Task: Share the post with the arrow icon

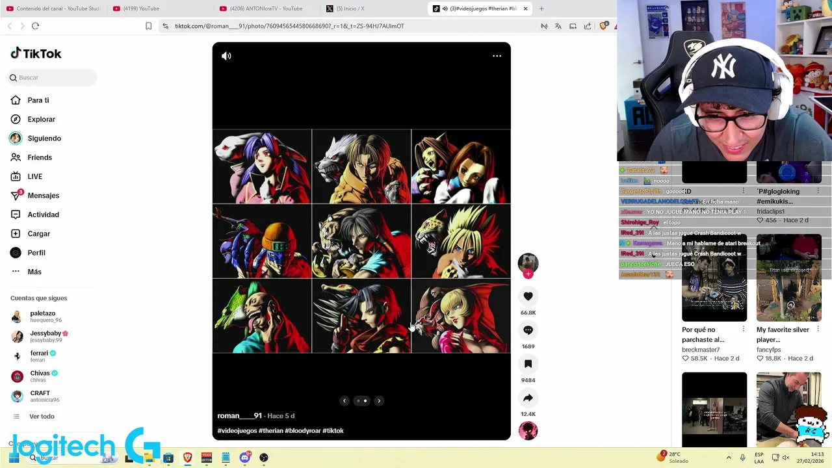Action: pos(528,398)
